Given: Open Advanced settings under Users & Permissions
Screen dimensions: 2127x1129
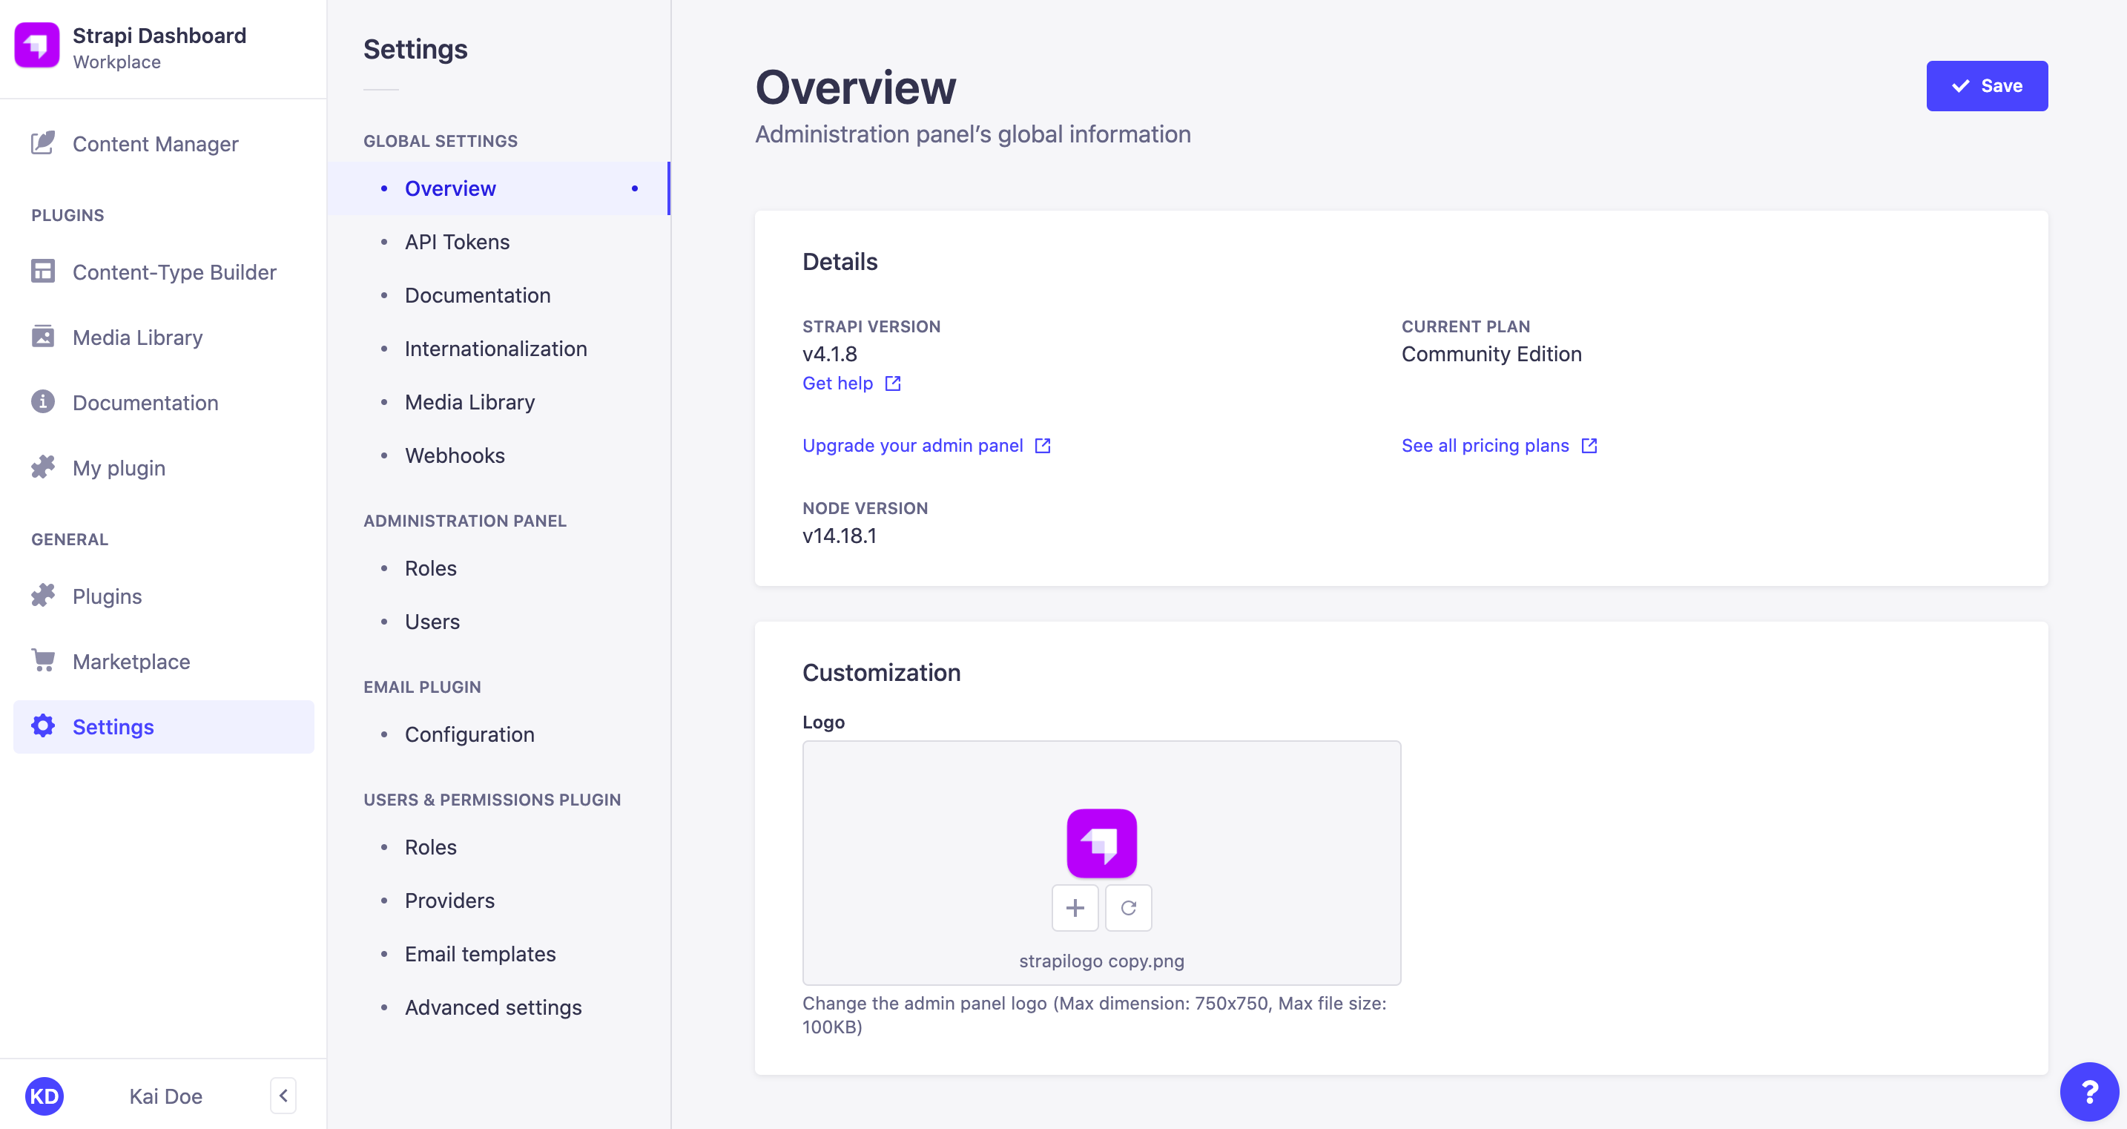Looking at the screenshot, I should point(493,1007).
